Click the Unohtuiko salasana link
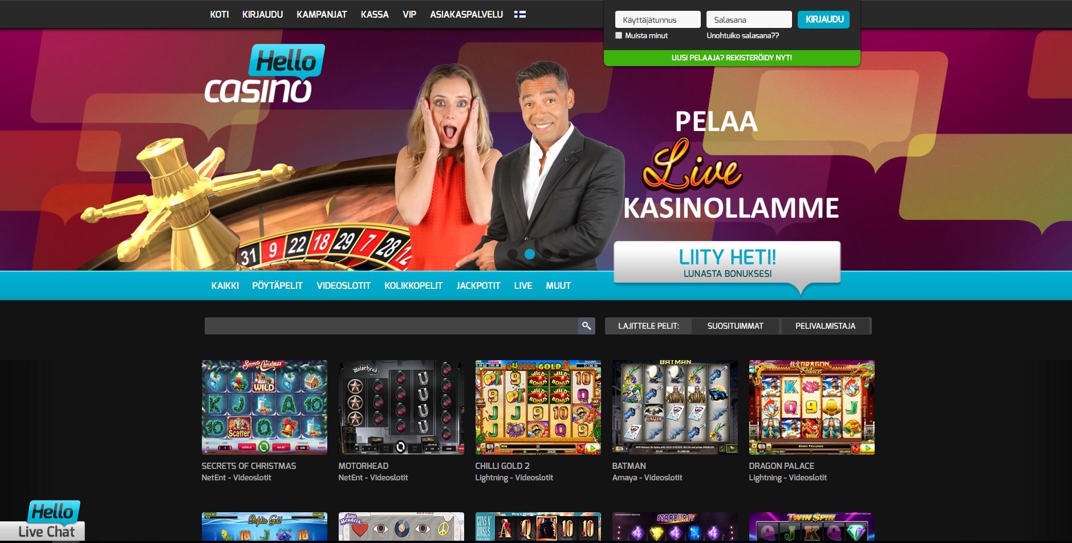Screen dimensions: 1072x543 [743, 35]
